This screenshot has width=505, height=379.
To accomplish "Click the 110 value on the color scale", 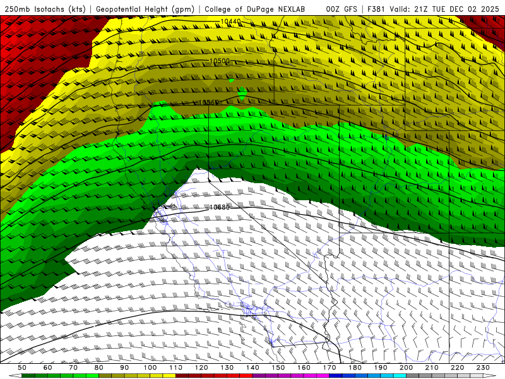I will tap(175, 368).
